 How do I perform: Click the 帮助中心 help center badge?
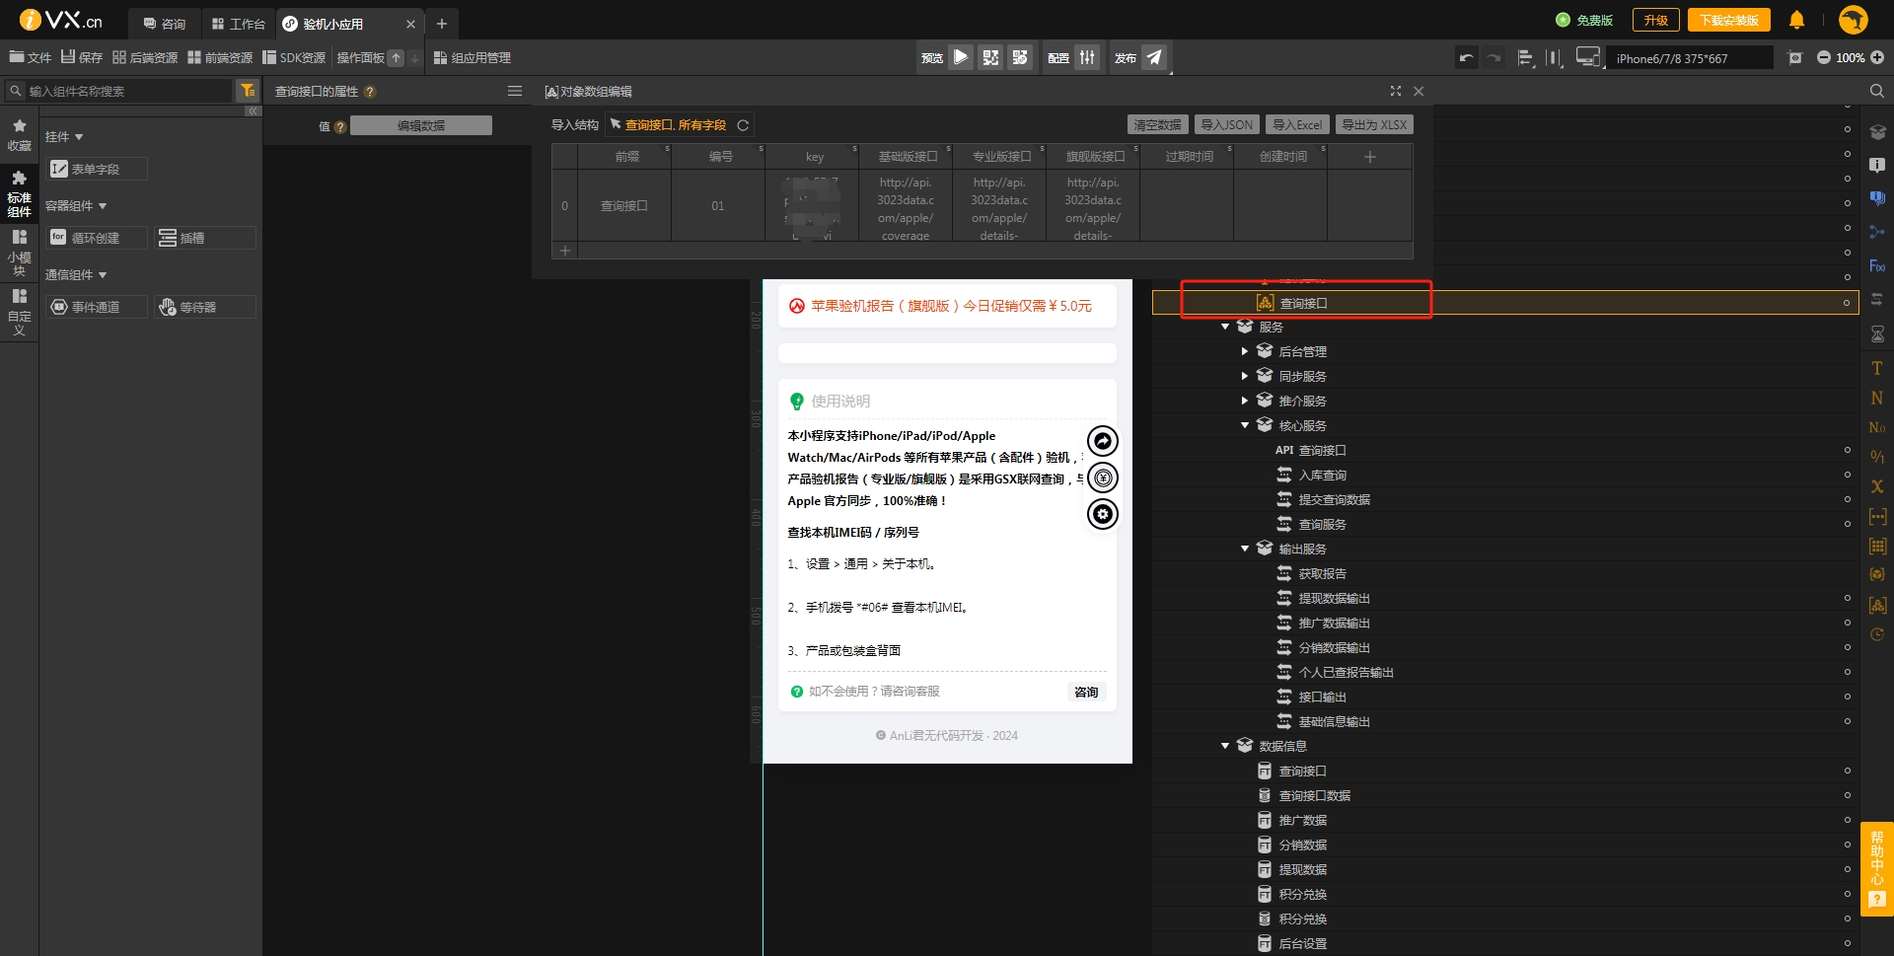point(1877,868)
